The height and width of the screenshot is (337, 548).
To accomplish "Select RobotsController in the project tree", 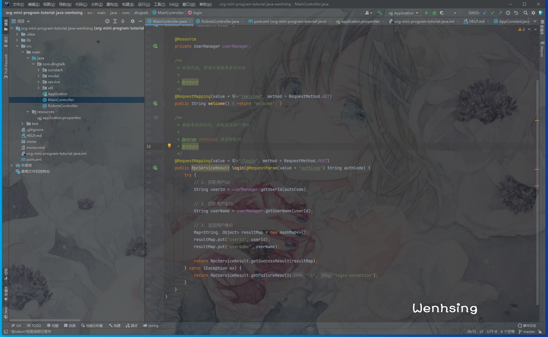I will [x=63, y=106].
